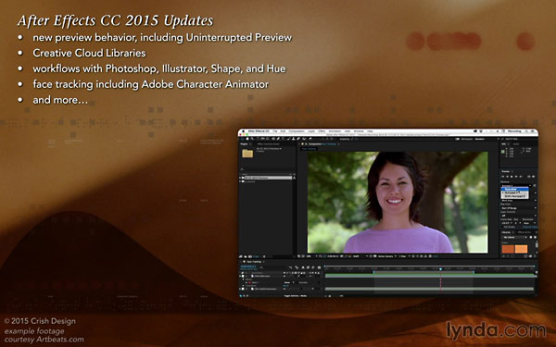Open the preview Resolution dropdown set to Auto
This screenshot has height=347, width=556.
coord(529,223)
